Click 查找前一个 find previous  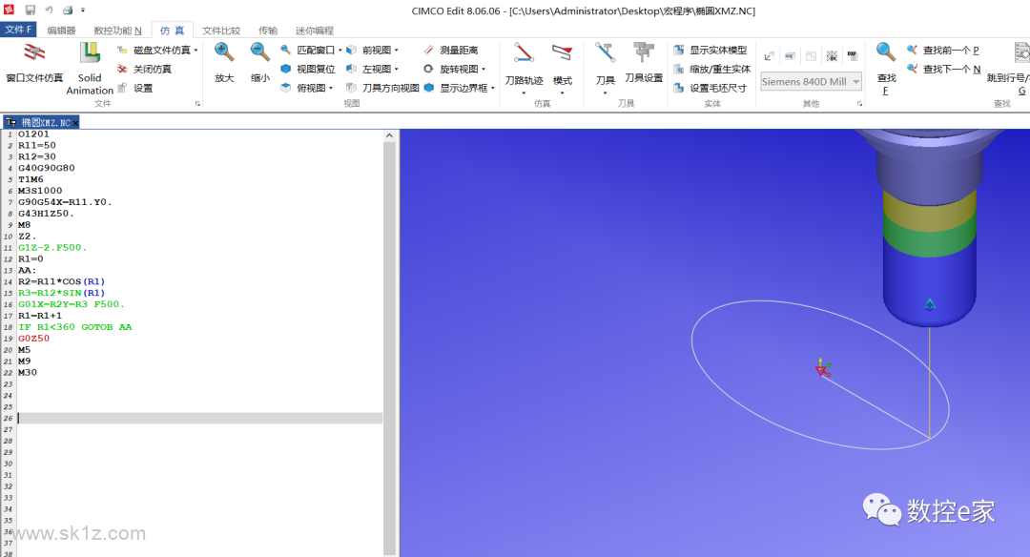943,50
